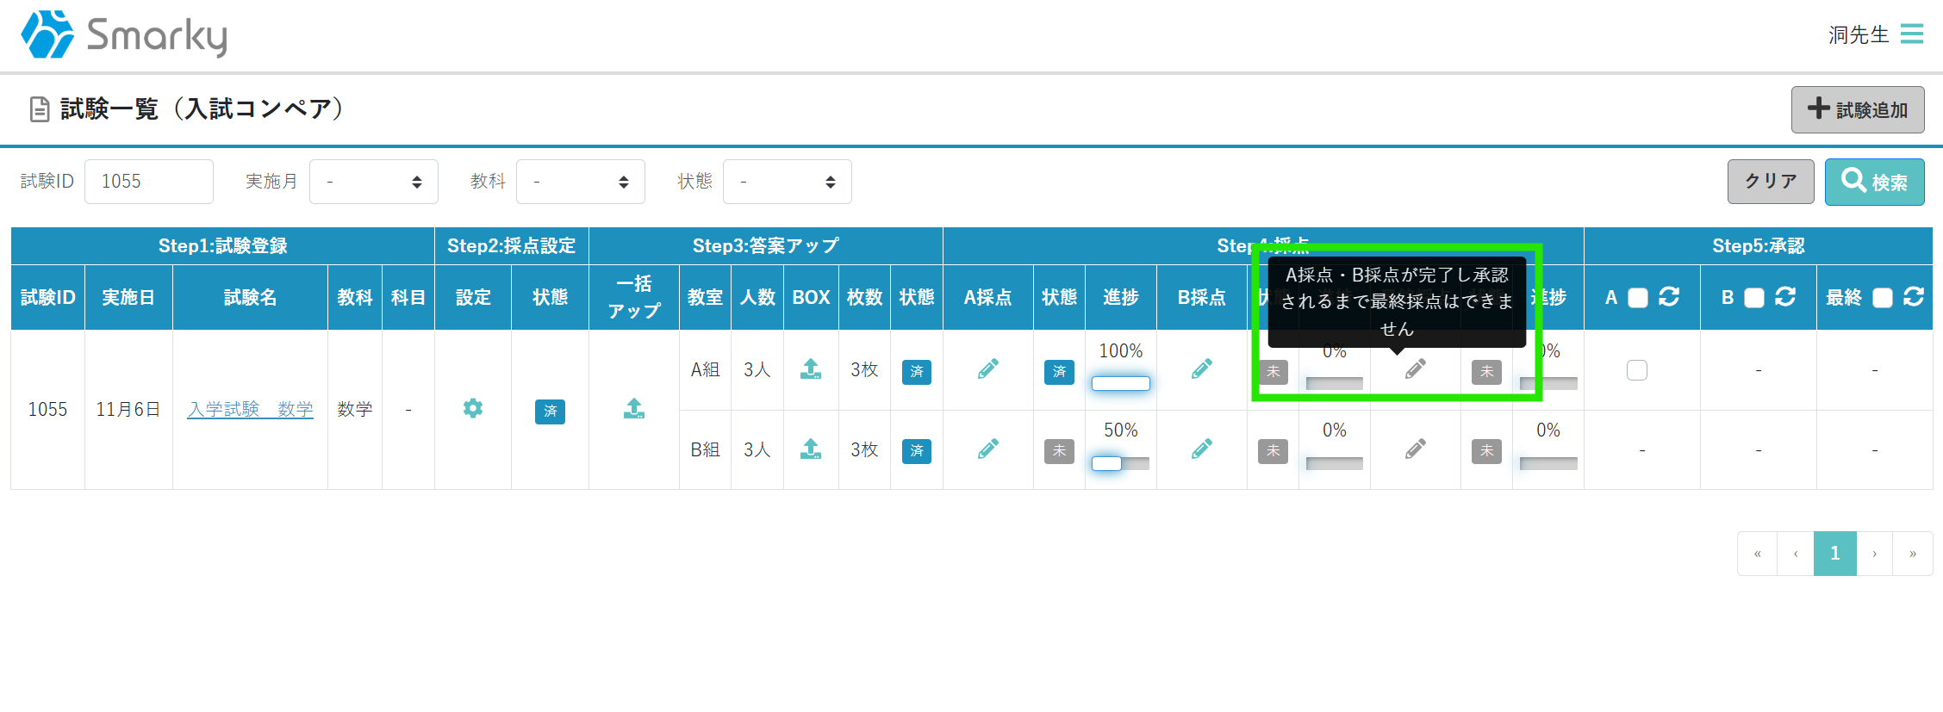Jump to last page with » button
Image resolution: width=1943 pixels, height=712 pixels.
pos(1912,554)
